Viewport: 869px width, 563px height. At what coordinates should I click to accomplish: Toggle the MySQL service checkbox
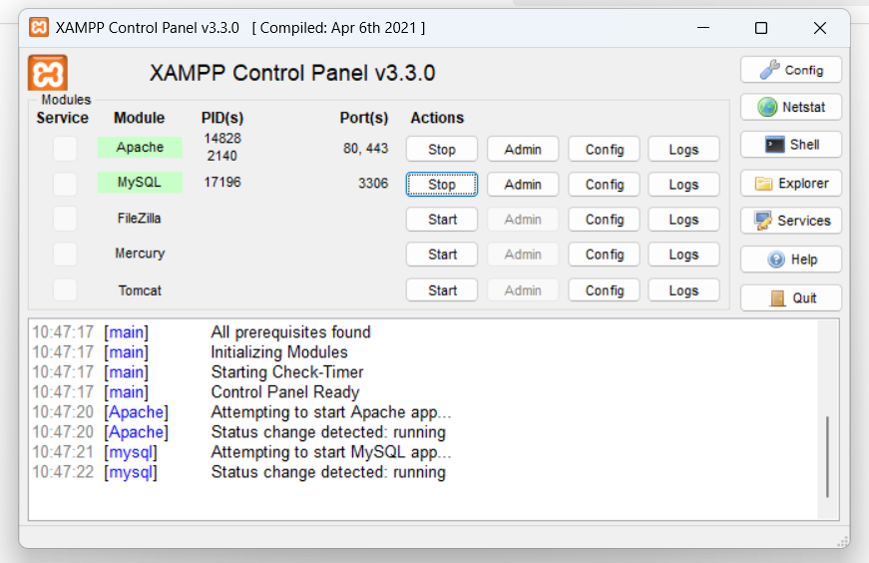click(65, 184)
